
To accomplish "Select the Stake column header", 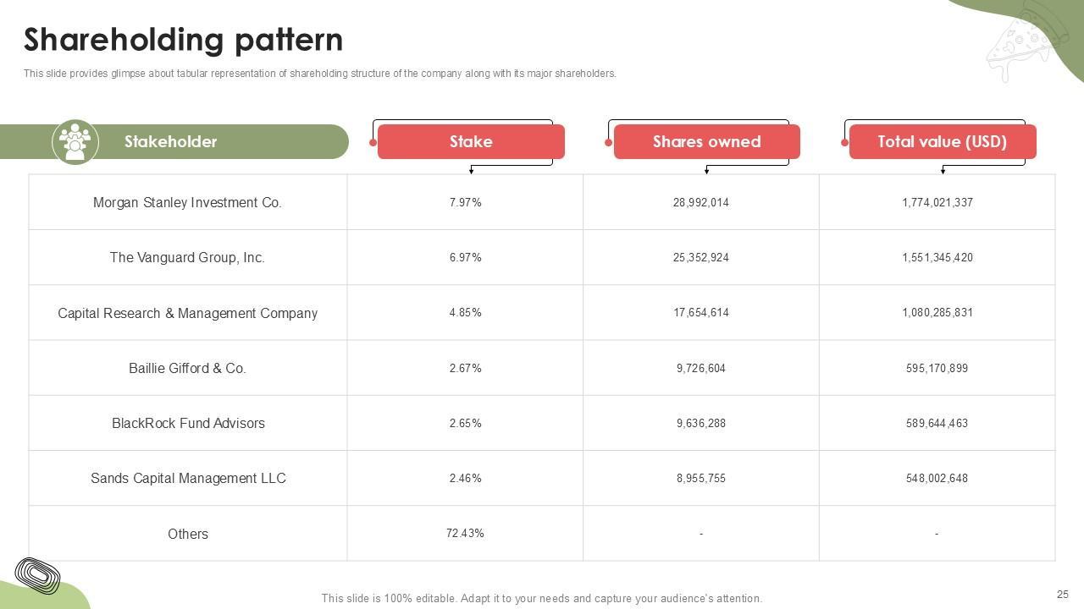I will point(471,142).
